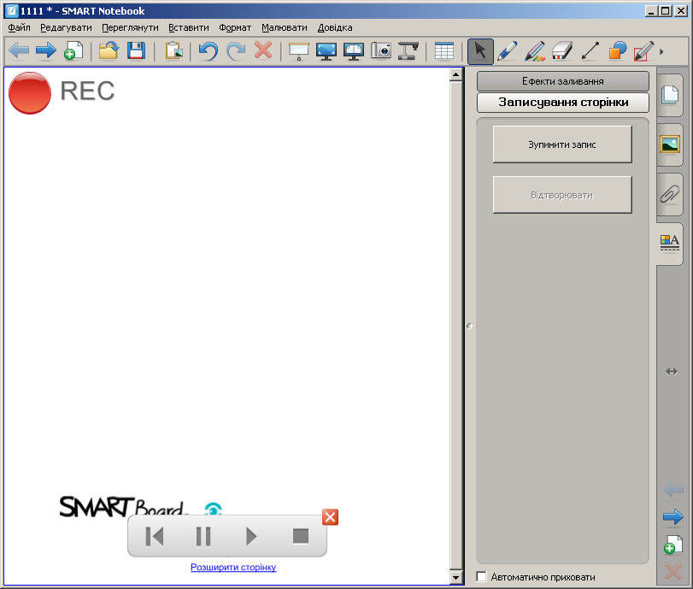This screenshot has height=589, width=693.
Task: Open the Вставити menu
Action: click(x=189, y=27)
